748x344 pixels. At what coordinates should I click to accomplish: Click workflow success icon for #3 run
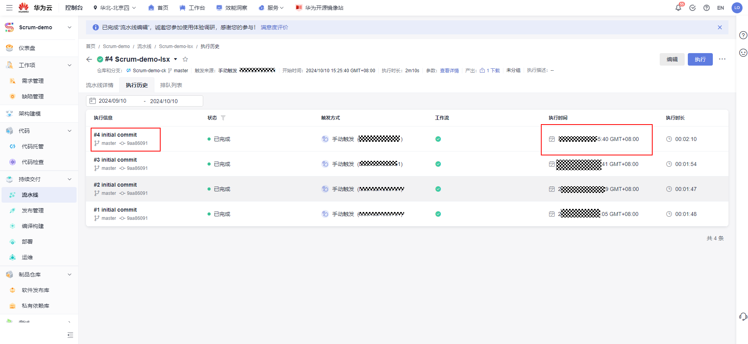click(x=438, y=164)
